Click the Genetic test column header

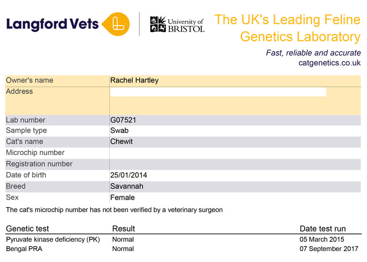pos(27,228)
